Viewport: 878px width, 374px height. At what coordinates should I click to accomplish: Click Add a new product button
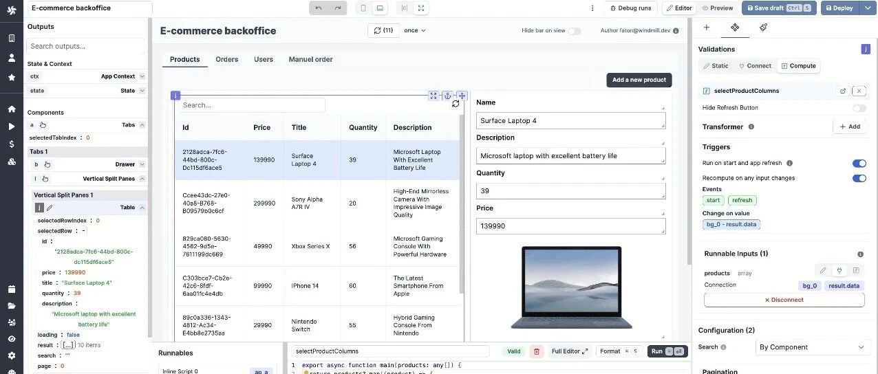639,80
